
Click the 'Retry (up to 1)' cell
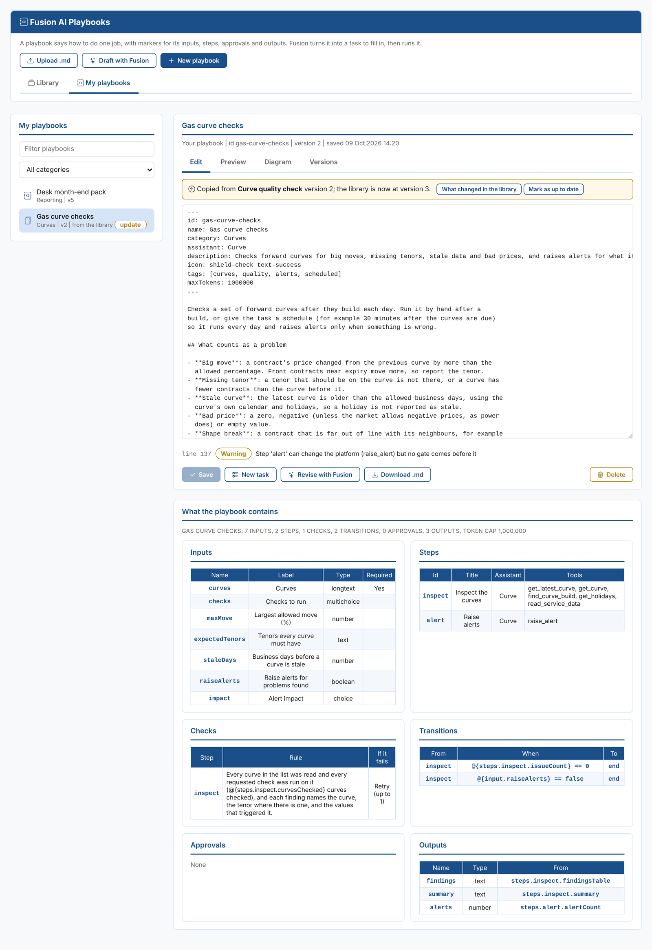pos(381,793)
